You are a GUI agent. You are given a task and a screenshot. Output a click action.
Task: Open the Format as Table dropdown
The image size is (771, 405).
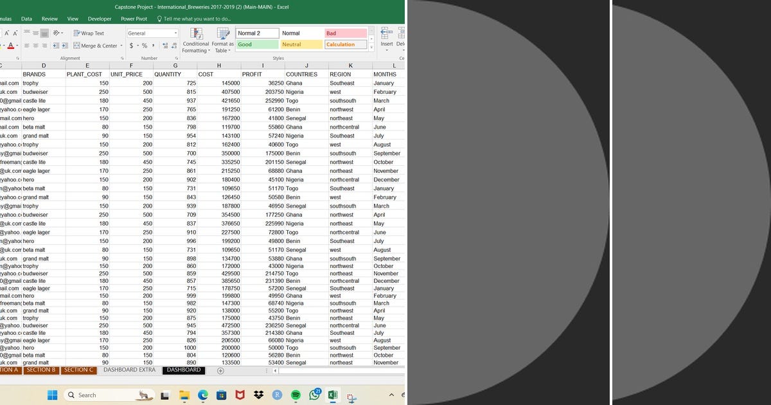[x=229, y=51]
